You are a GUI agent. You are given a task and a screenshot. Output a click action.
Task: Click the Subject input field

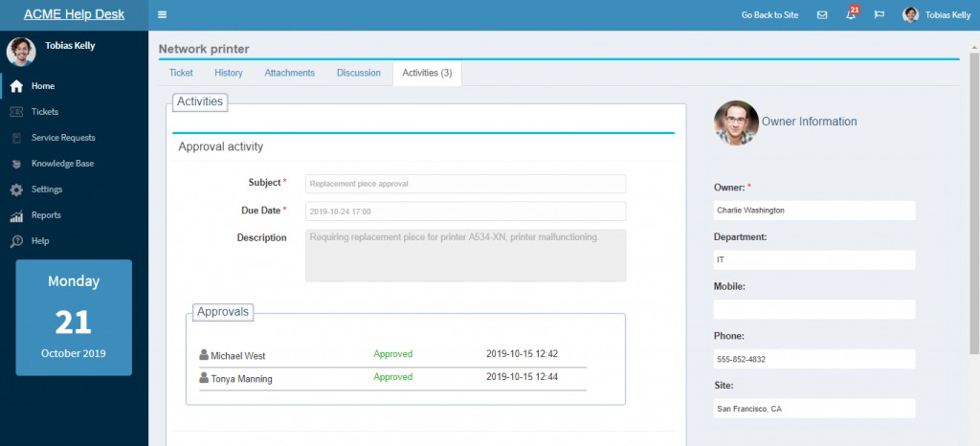(x=466, y=184)
